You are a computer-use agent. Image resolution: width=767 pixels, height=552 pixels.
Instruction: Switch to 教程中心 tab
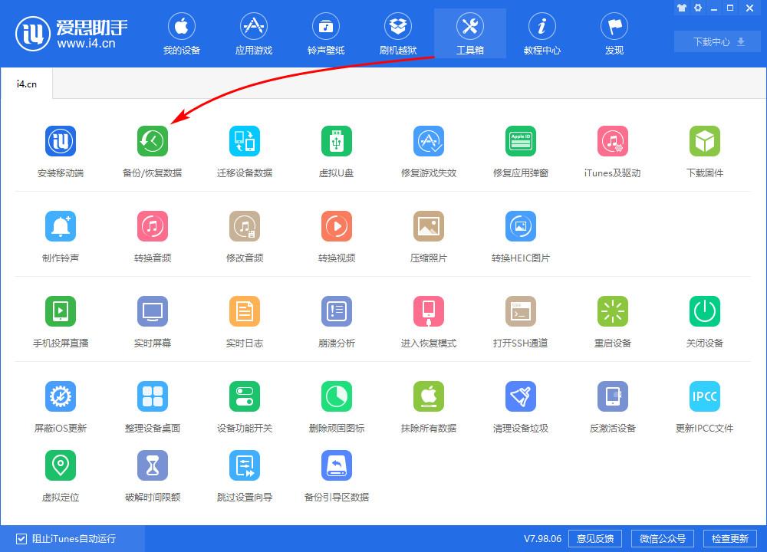click(542, 34)
